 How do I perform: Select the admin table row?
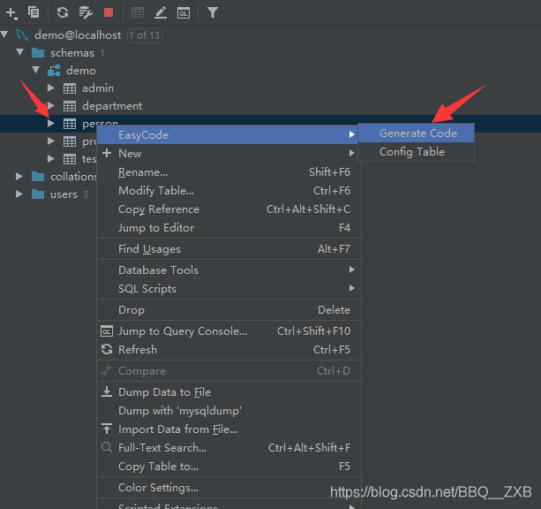[270, 88]
